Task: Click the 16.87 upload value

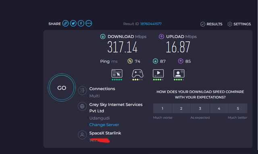Action: (x=178, y=47)
